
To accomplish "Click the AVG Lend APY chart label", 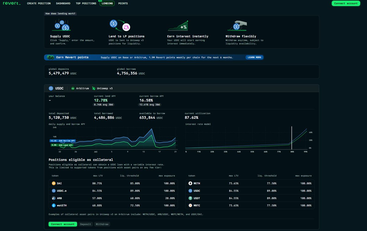I will click(x=62, y=145).
